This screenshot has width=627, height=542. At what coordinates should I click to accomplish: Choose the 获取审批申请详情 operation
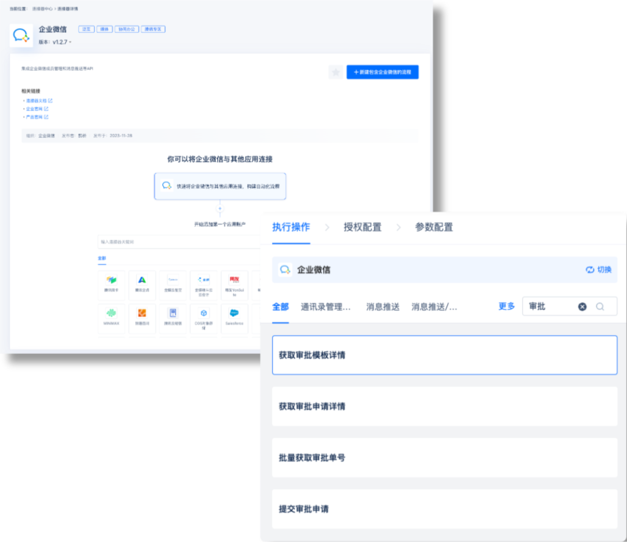445,406
